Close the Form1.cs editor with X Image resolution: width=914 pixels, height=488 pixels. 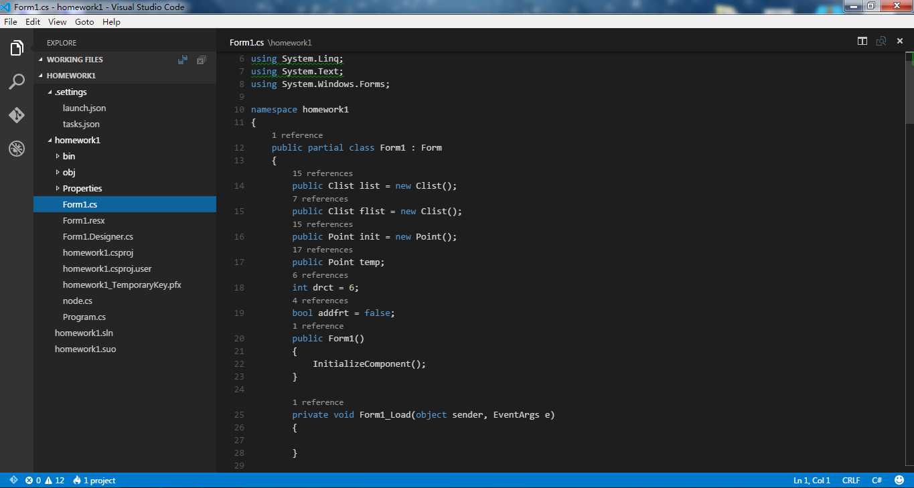(900, 42)
